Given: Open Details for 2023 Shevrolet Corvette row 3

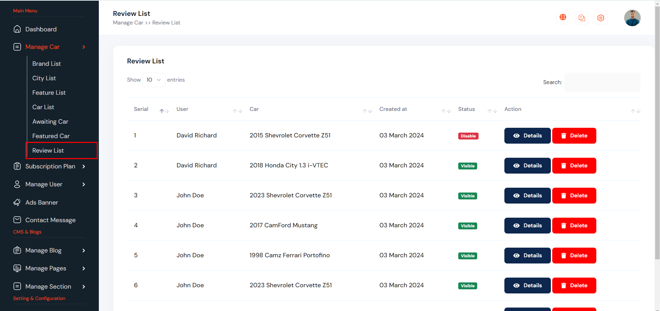Looking at the screenshot, I should coord(527,196).
